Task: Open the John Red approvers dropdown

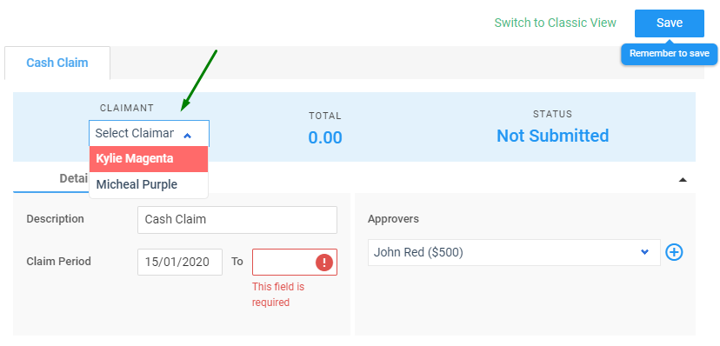Action: click(x=514, y=252)
